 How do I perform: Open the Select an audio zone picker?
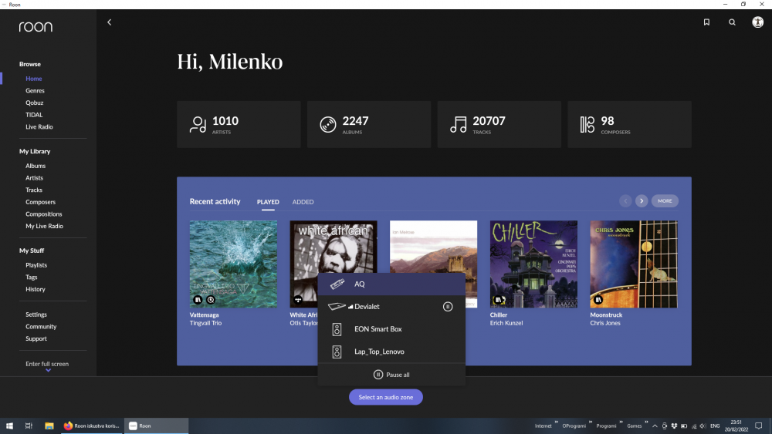[386, 397]
